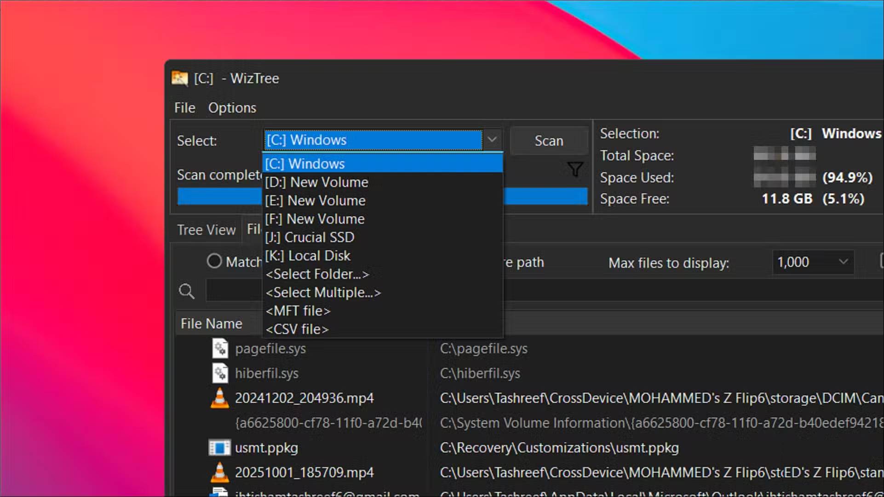Click the WizTree folder icon in title bar
The height and width of the screenshot is (497, 884).
pos(180,78)
